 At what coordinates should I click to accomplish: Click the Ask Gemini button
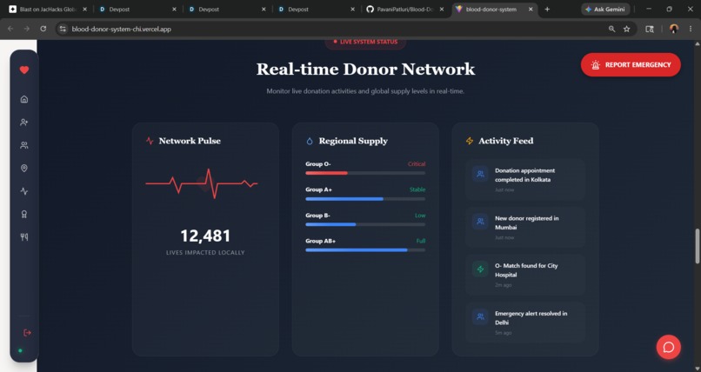[605, 9]
